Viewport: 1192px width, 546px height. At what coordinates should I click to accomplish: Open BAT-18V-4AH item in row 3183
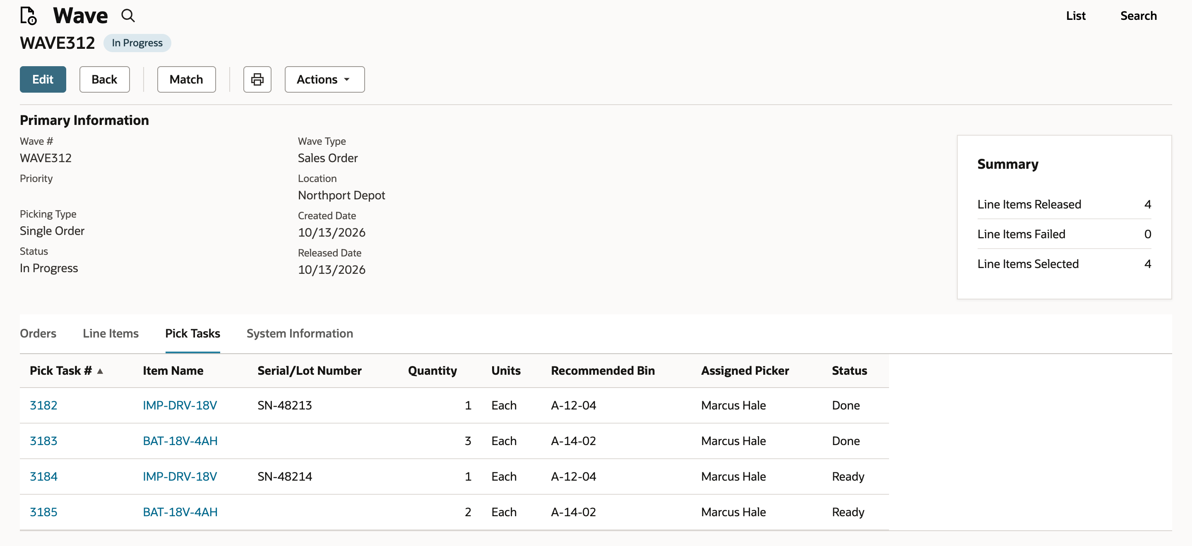(x=180, y=441)
